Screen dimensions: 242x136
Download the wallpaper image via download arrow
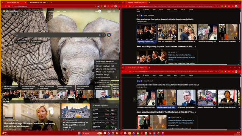point(116,77)
